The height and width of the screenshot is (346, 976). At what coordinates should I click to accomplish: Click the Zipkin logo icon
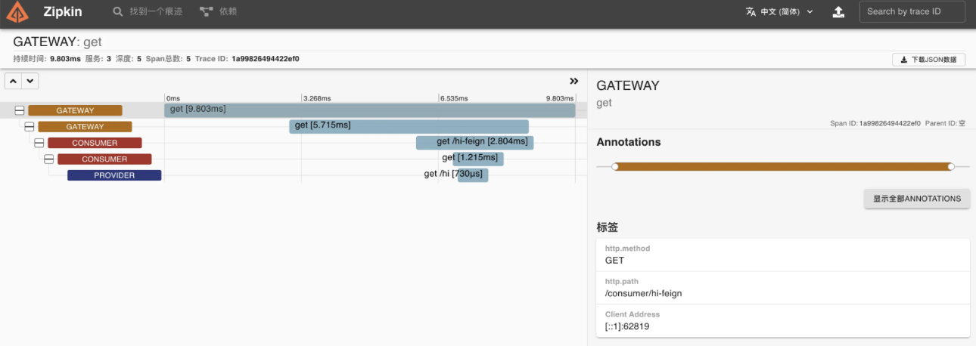tap(17, 12)
